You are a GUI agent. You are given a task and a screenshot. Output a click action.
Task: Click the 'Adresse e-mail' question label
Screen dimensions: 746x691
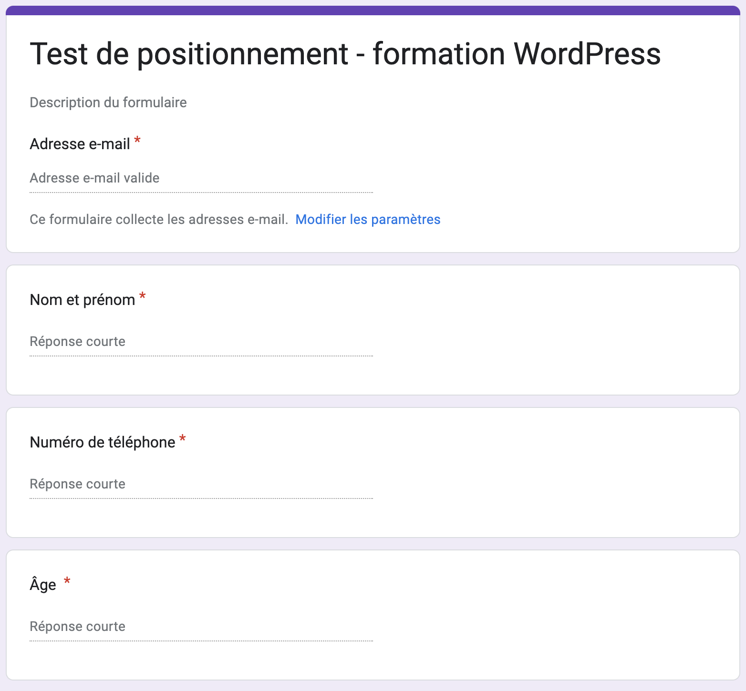pos(80,144)
